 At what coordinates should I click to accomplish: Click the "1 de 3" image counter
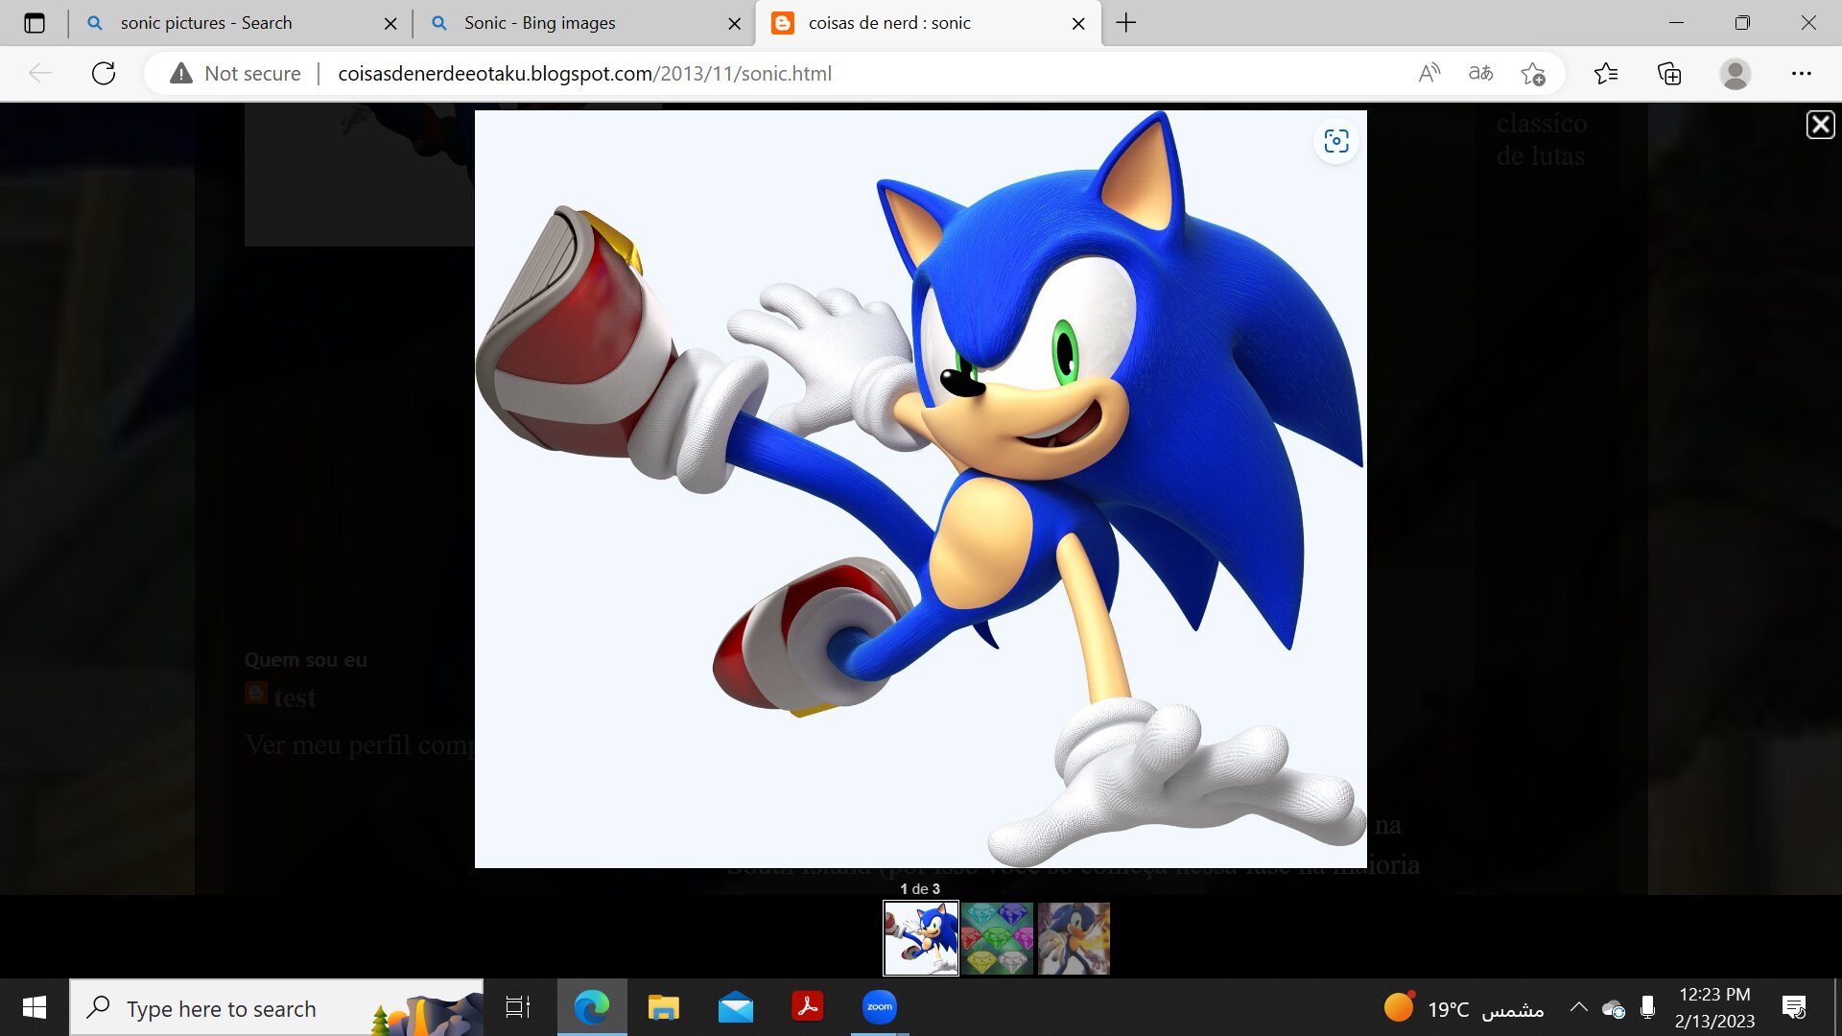920,889
